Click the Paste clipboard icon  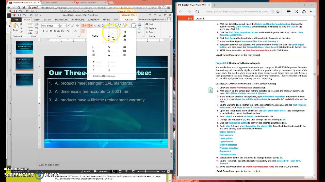pos(16,26)
